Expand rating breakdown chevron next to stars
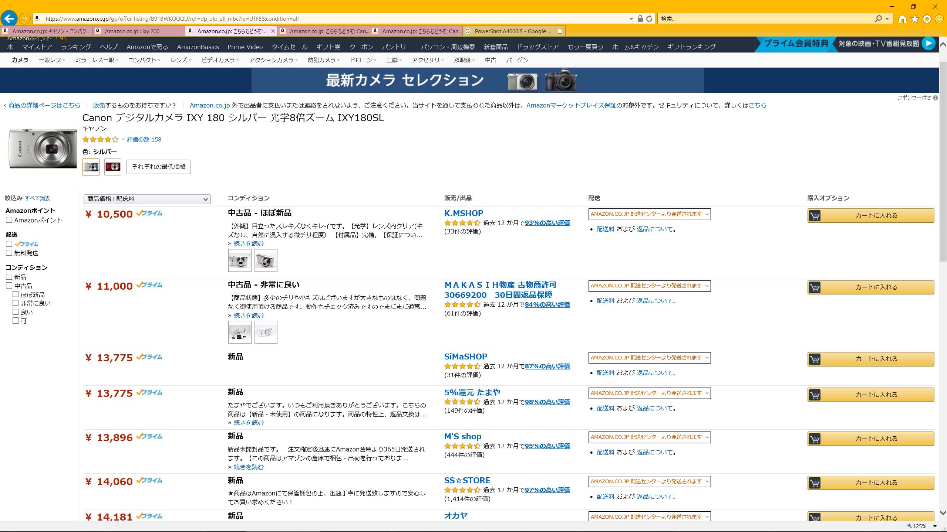947x532 pixels. pos(123,139)
